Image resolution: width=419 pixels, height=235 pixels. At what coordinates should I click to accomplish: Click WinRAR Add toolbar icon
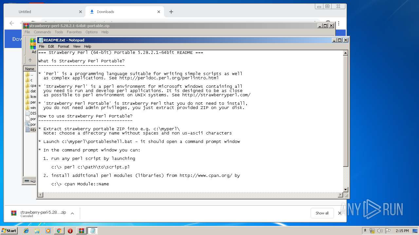coord(33,46)
